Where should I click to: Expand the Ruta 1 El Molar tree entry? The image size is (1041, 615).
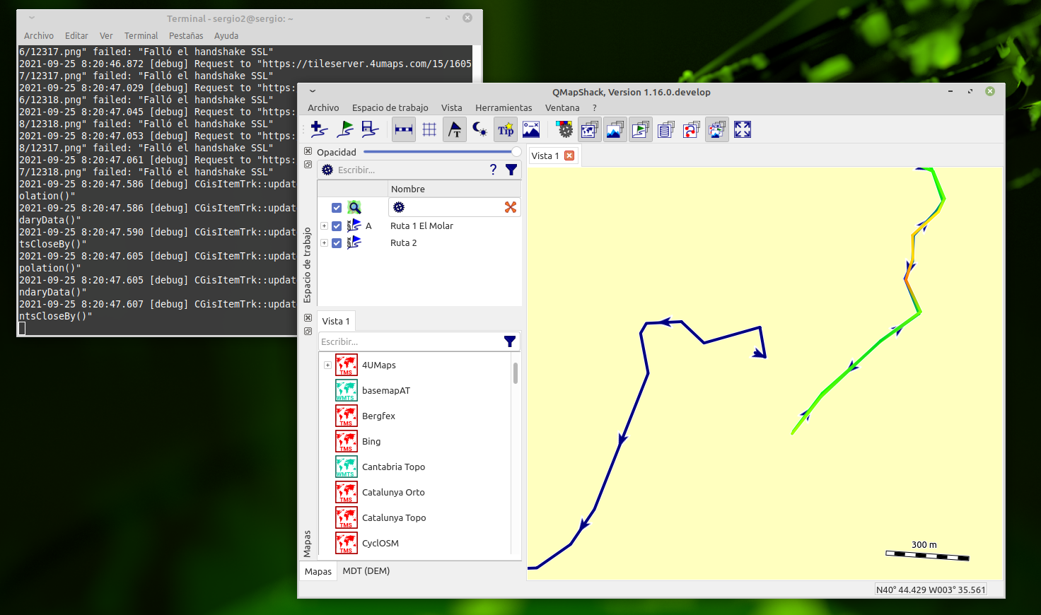(x=324, y=225)
